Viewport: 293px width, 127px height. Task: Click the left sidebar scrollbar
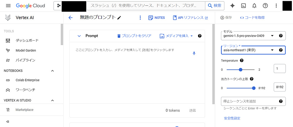coord(62,34)
